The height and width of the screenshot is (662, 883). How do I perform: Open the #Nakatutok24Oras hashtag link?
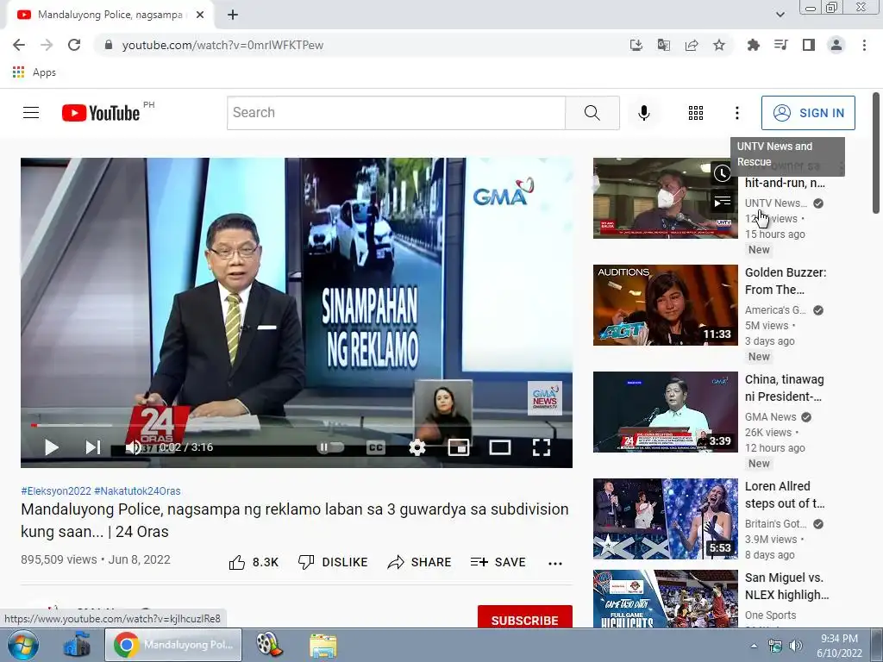point(137,490)
